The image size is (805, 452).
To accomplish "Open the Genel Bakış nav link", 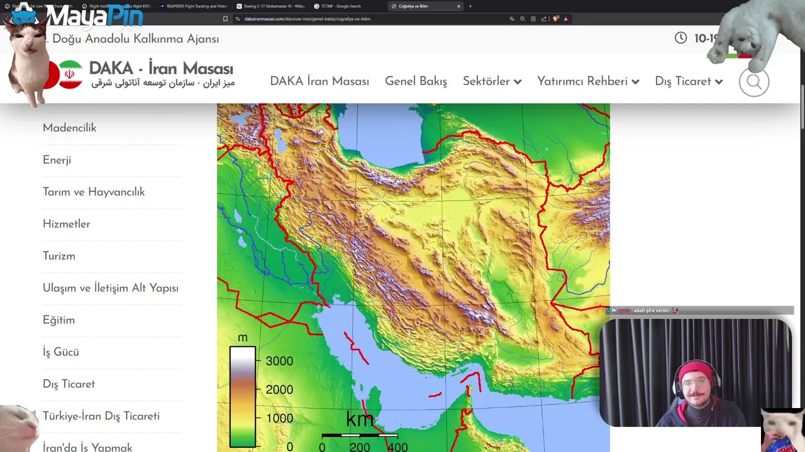I will tap(416, 82).
